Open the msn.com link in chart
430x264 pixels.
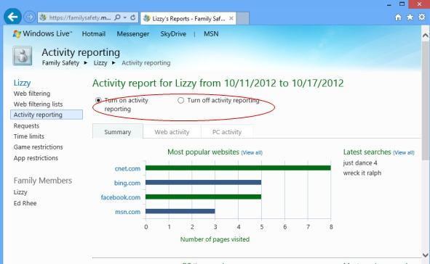coord(128,212)
